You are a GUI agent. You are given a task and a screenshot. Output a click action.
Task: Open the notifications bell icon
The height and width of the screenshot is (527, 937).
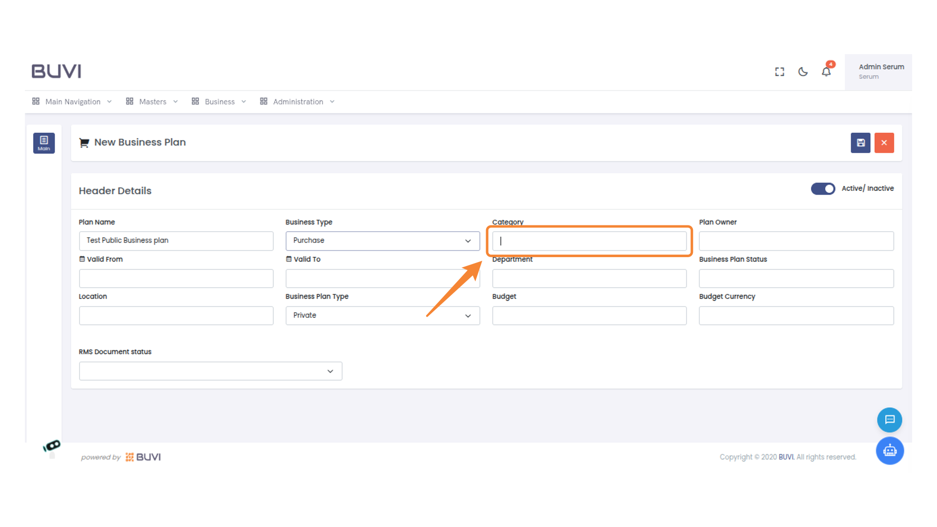826,72
